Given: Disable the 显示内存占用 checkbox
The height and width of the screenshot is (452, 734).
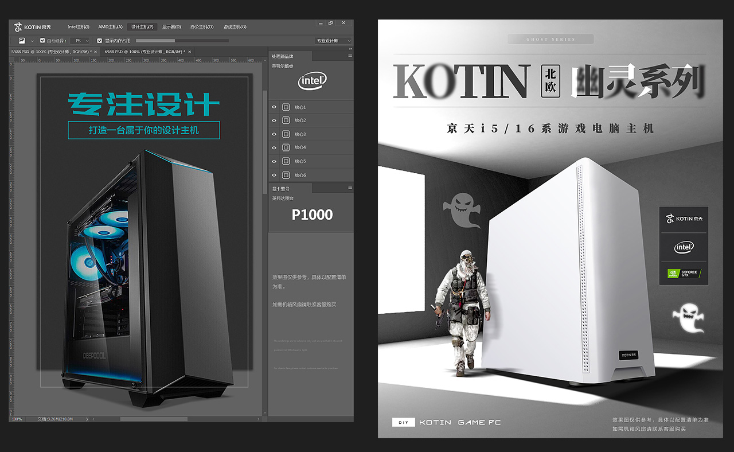Looking at the screenshot, I should tap(100, 41).
